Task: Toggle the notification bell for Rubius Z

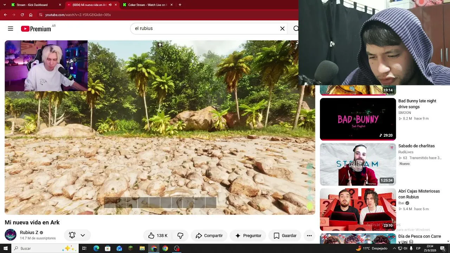Action: (x=72, y=235)
